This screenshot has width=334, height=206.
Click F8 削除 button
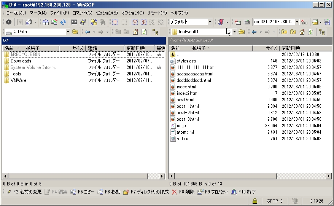(x=183, y=192)
